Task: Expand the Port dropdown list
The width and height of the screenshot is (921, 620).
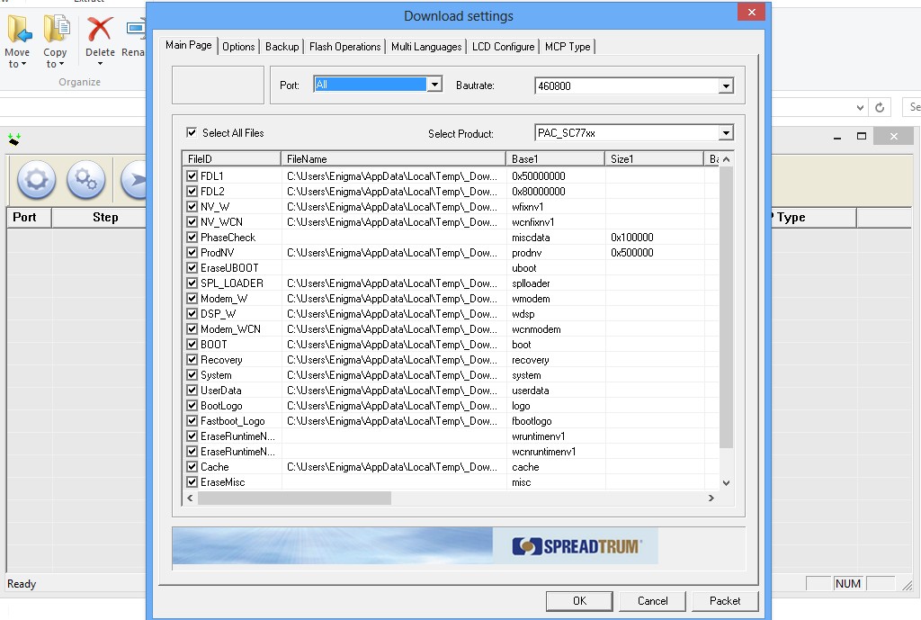Action: pyautogui.click(x=434, y=85)
